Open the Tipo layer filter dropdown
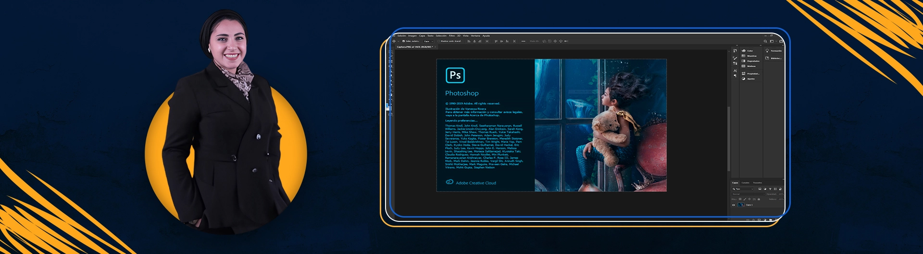923x254 pixels. pyautogui.click(x=743, y=189)
